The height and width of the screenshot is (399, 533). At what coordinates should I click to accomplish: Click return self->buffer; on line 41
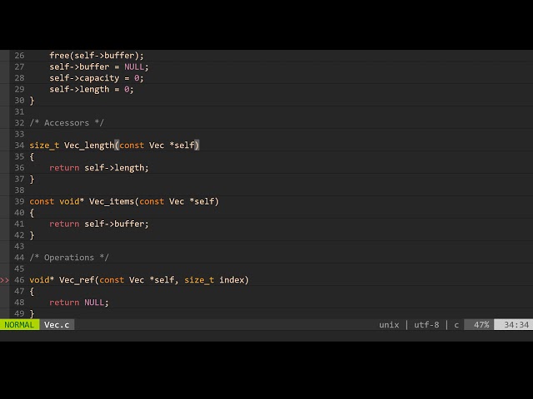[x=99, y=224]
